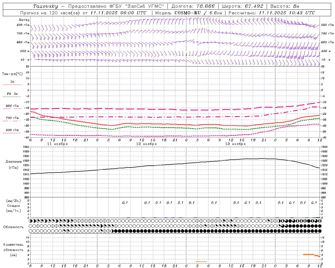Image resolution: width=335 pixels, height=268 pixels.
Task: Click the thick orange convective cloud bar near 4 km
Action: tap(309, 254)
